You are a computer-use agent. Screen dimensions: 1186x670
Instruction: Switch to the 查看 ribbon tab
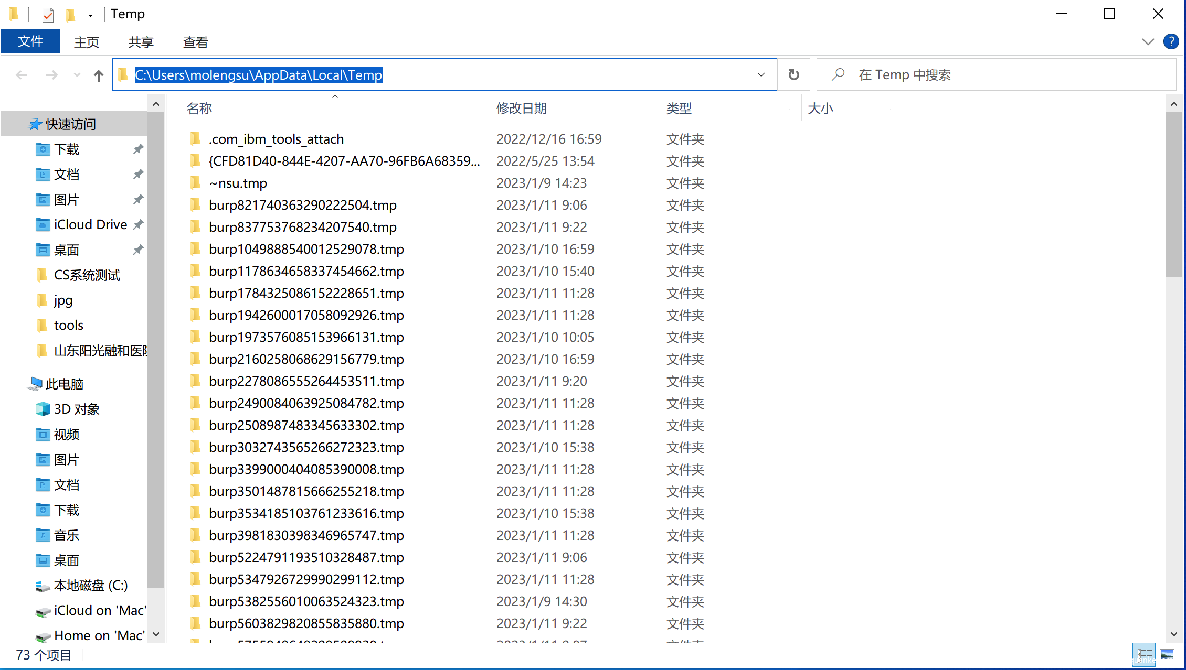click(195, 42)
